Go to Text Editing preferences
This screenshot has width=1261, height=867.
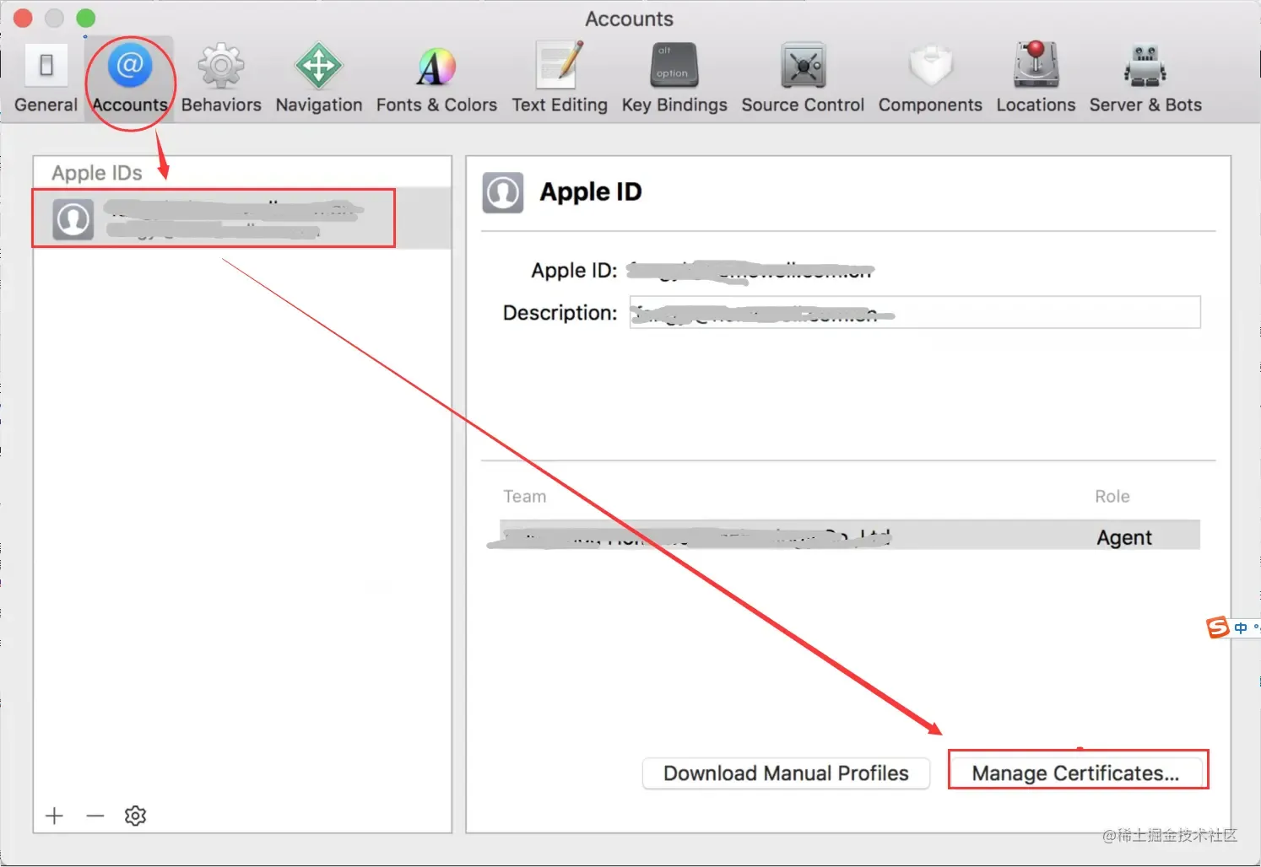(x=560, y=78)
